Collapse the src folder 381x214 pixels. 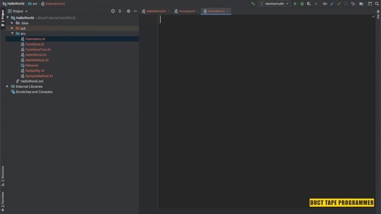(x=12, y=33)
